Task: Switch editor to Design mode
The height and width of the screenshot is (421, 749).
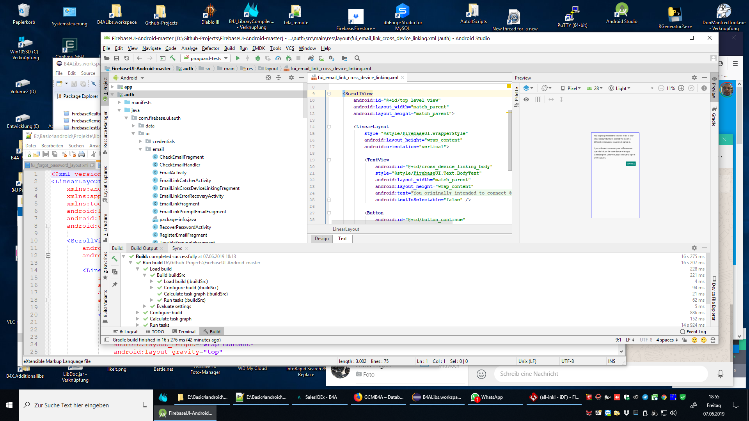Action: click(x=321, y=239)
